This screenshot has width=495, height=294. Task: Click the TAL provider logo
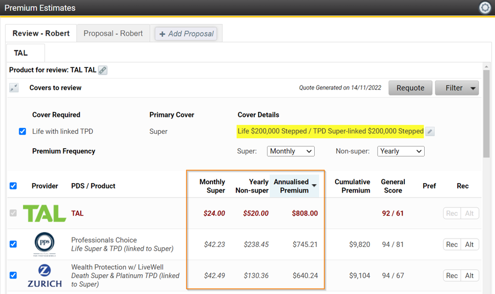tap(44, 213)
